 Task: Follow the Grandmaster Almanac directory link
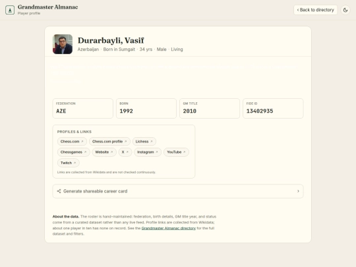click(169, 228)
